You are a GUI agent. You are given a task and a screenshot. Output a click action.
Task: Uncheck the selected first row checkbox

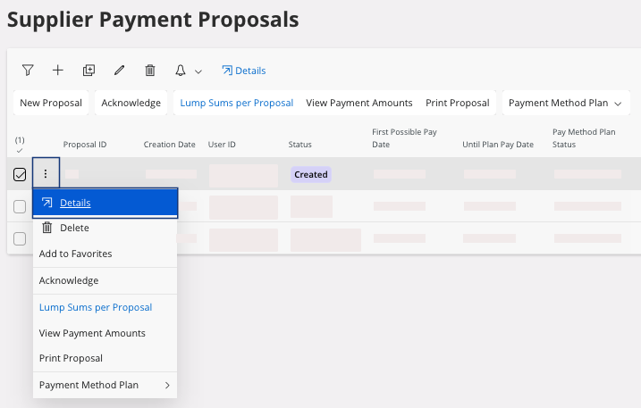(x=20, y=175)
